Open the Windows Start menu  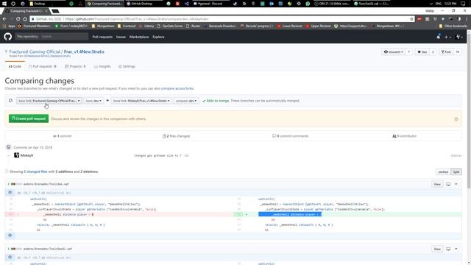click(x=4, y=4)
